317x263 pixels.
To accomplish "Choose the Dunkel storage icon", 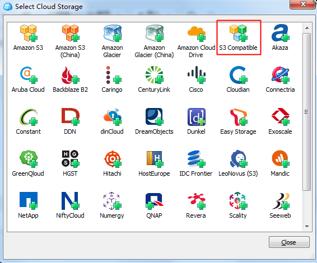I will coord(197,116).
